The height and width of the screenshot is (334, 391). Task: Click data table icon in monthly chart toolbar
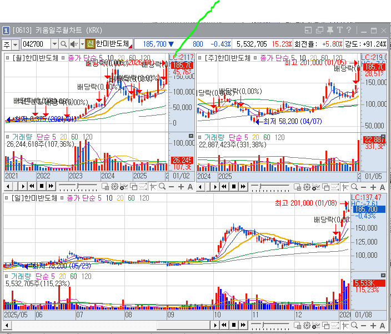[x=105, y=187]
